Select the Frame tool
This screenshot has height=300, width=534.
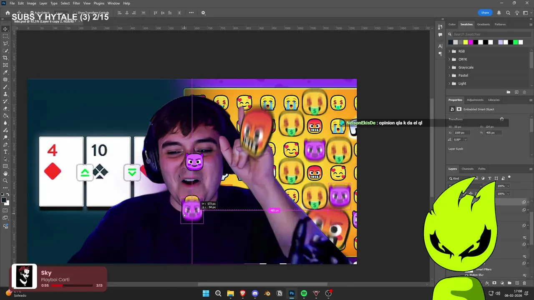click(x=5, y=65)
